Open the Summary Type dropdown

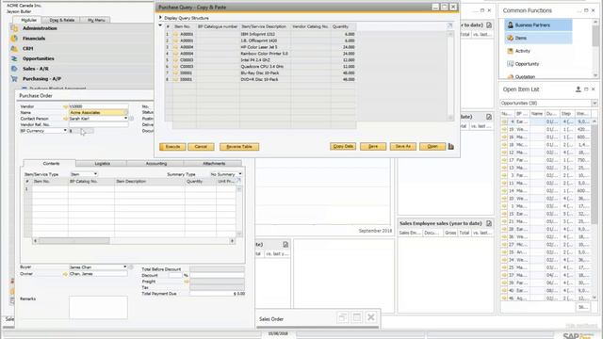tap(240, 174)
